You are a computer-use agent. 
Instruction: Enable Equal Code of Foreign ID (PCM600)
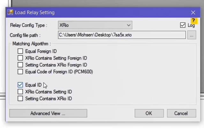[x=20, y=71]
